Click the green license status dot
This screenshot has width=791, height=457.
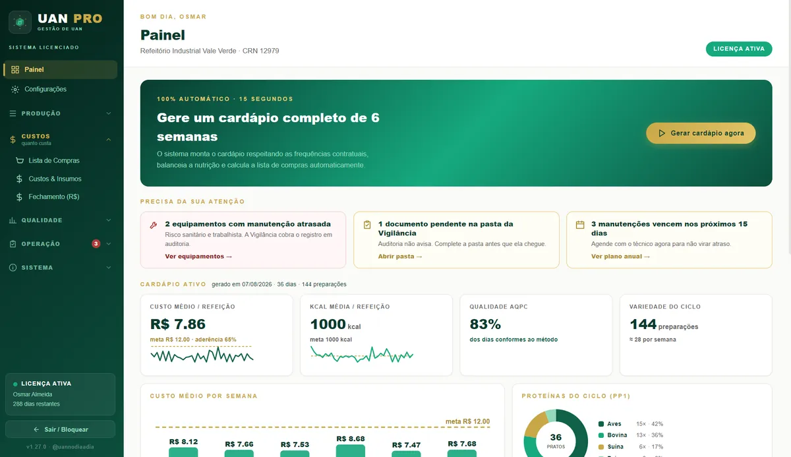point(15,384)
